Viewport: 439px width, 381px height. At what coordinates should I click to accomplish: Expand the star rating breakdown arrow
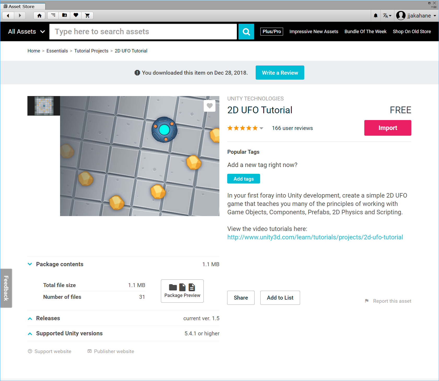tap(261, 128)
